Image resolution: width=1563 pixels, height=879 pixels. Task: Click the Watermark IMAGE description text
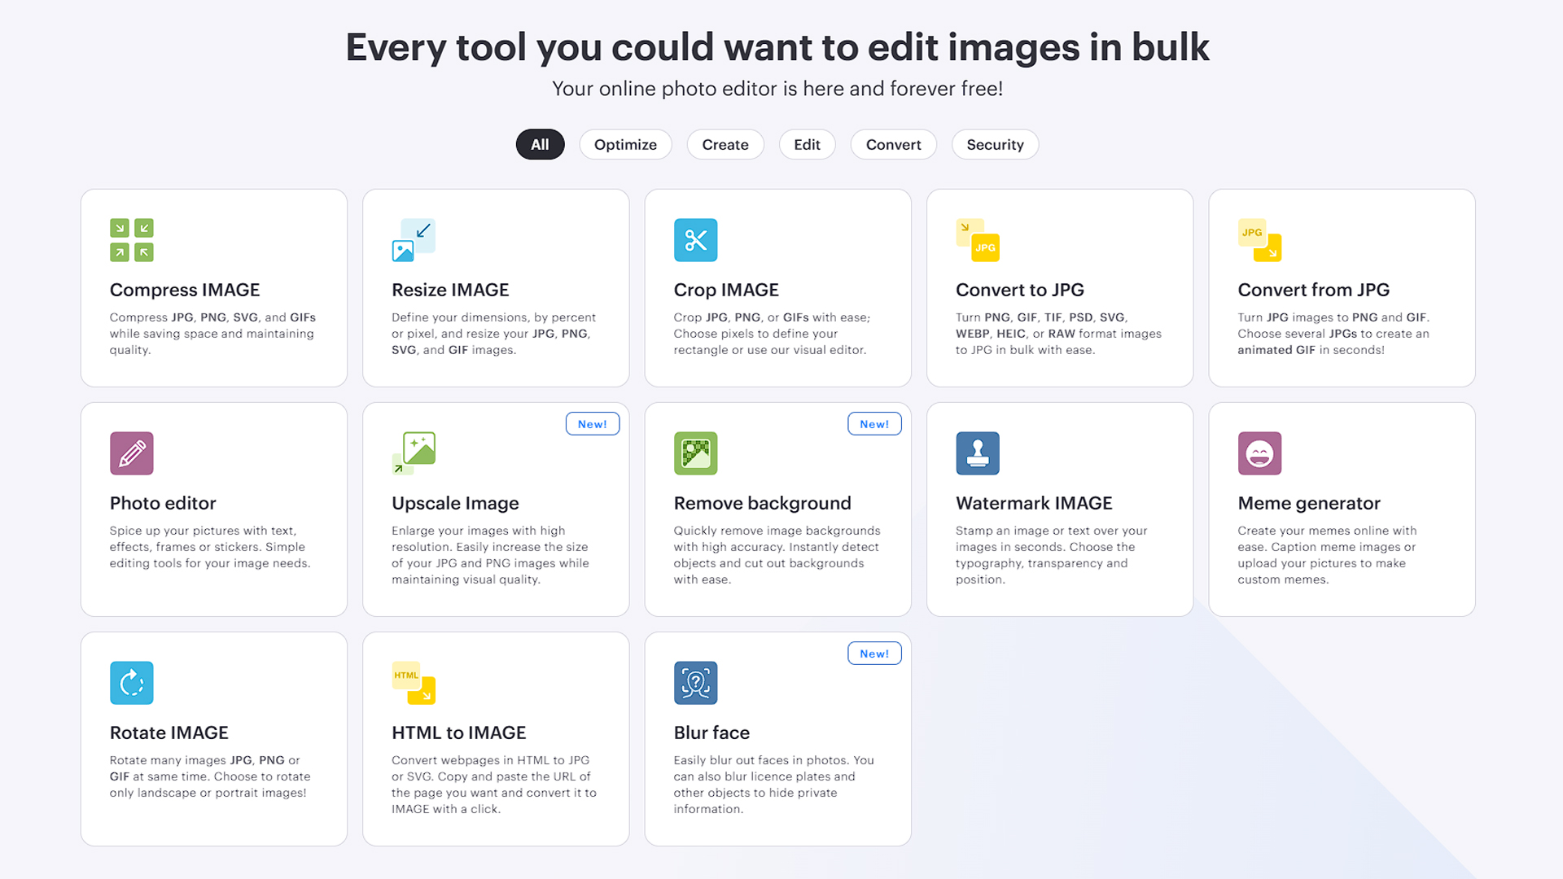(1051, 555)
